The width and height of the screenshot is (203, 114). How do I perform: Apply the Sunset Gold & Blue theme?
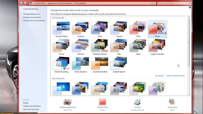click(100, 65)
